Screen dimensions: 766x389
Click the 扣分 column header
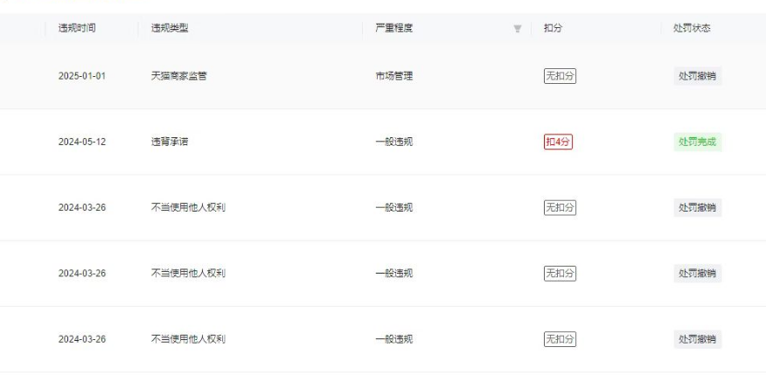coord(553,28)
